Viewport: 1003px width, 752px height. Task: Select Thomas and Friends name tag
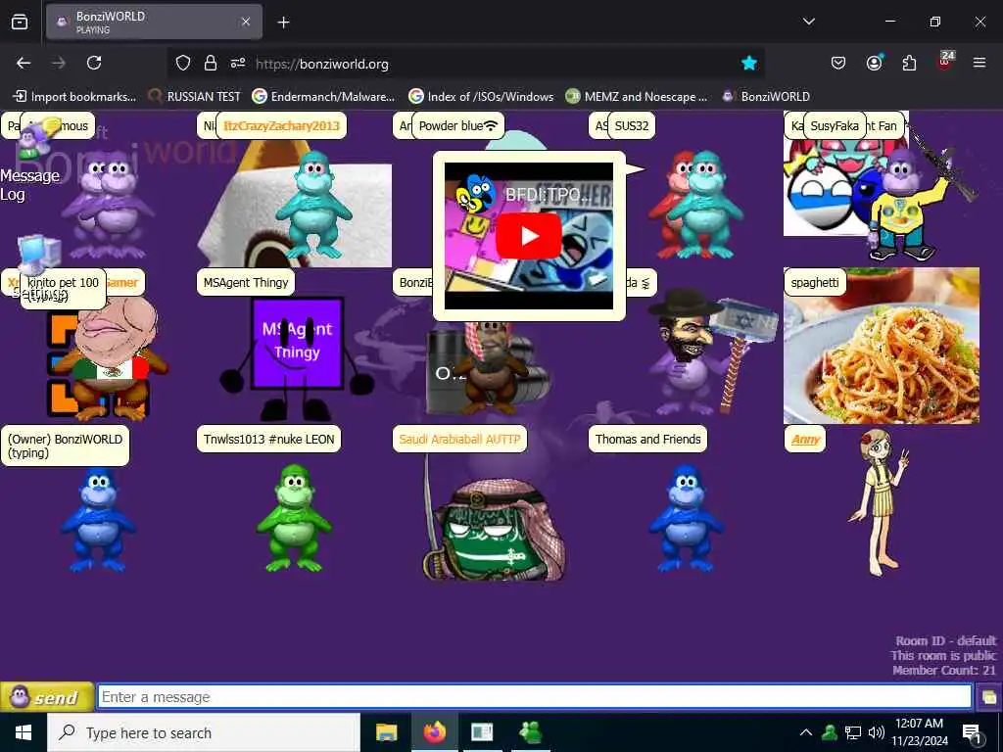point(648,440)
